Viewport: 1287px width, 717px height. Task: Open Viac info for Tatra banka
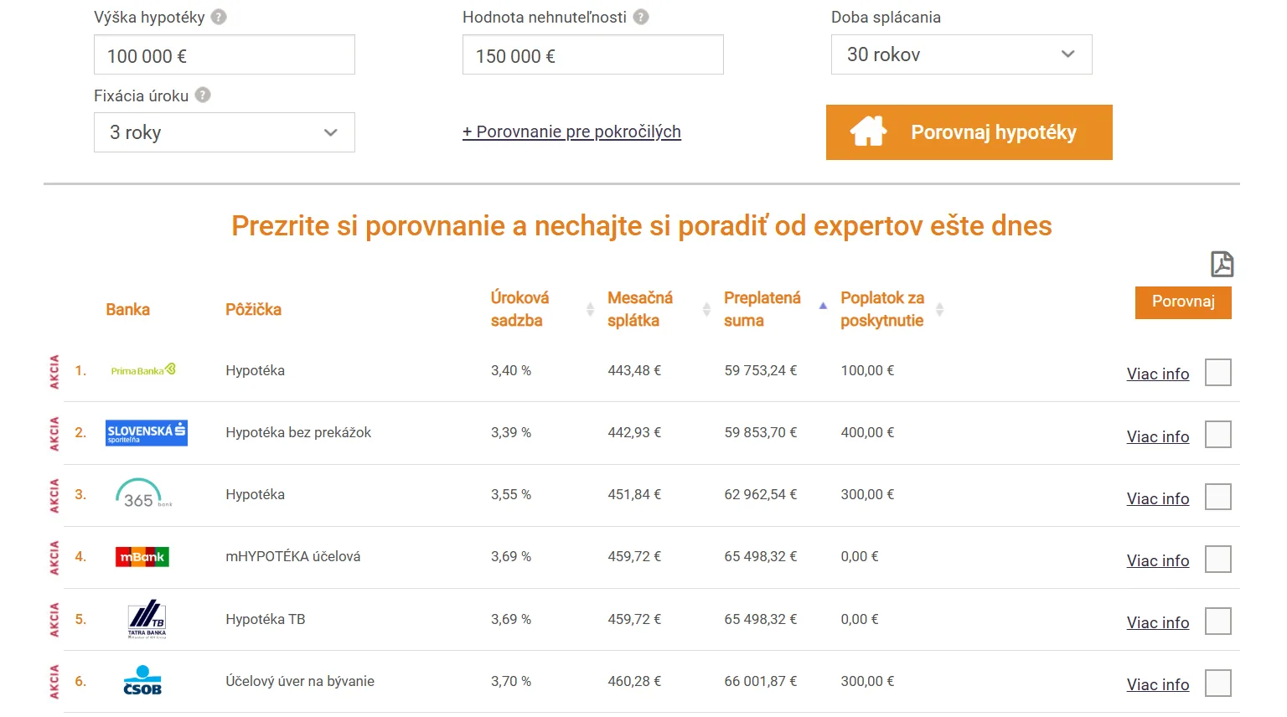(1158, 622)
